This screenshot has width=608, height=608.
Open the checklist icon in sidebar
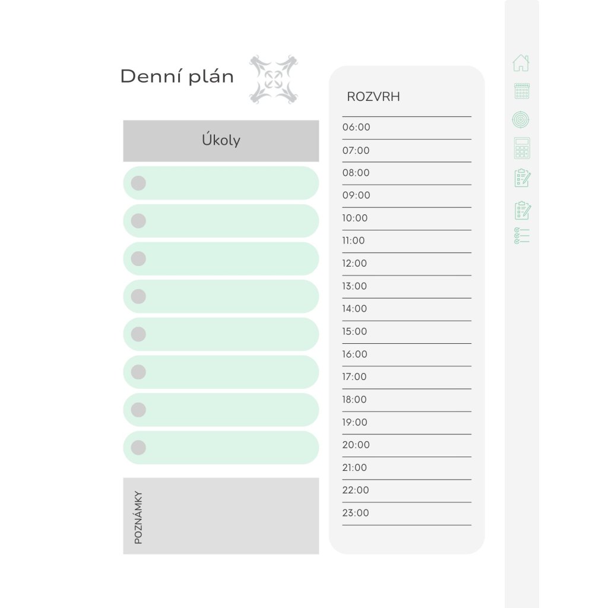[521, 236]
